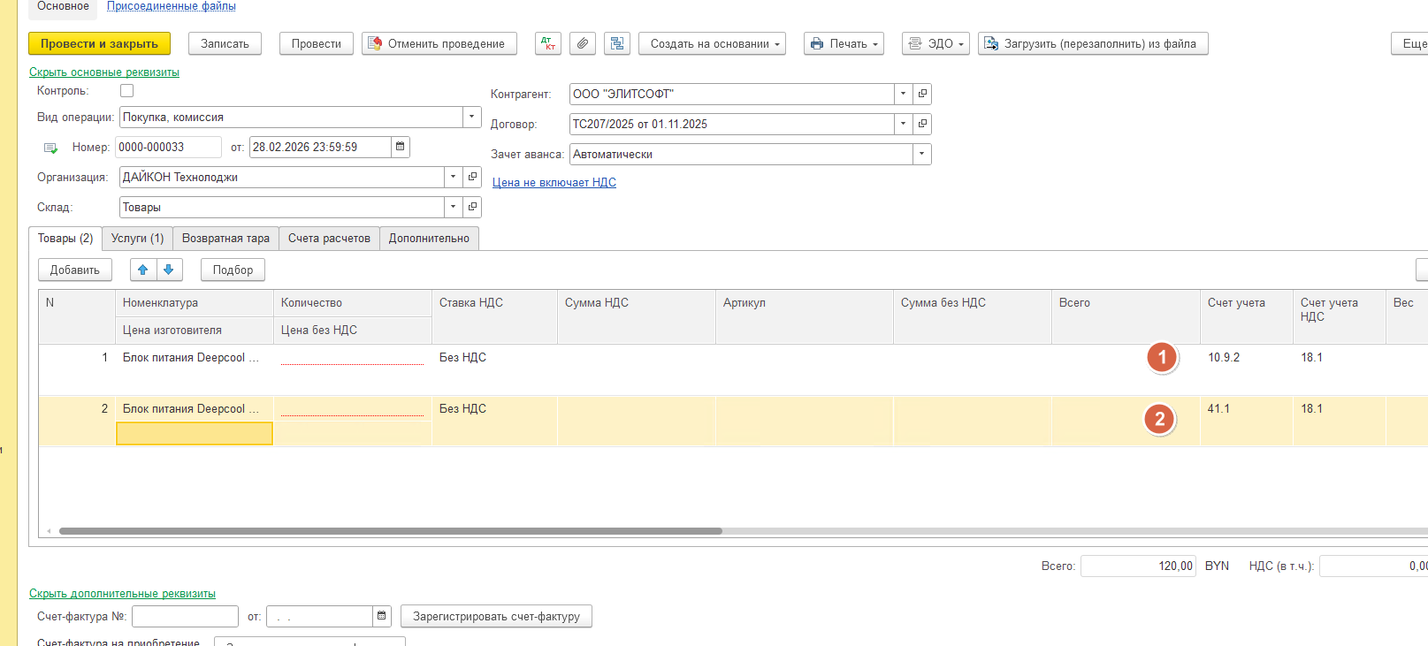Click the Дт/Кт accounting entries icon

[x=547, y=43]
